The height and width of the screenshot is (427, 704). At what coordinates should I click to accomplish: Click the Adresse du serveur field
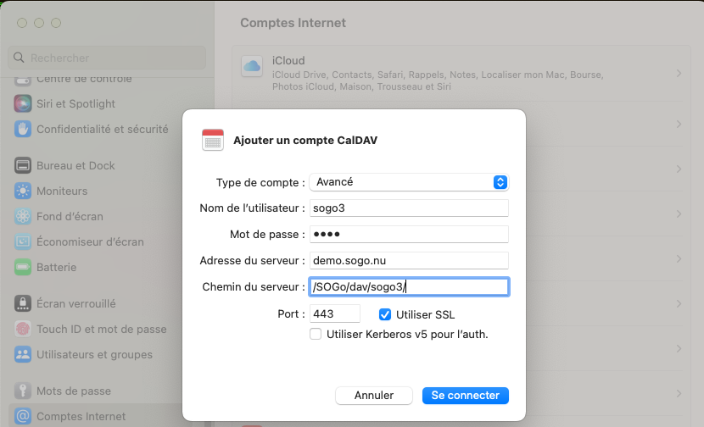click(408, 260)
